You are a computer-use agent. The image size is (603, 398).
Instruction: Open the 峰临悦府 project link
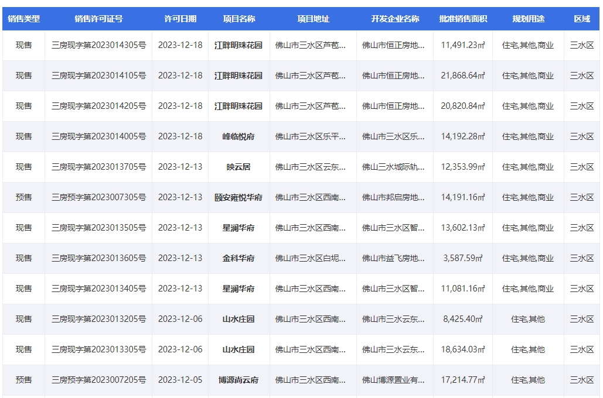point(239,136)
